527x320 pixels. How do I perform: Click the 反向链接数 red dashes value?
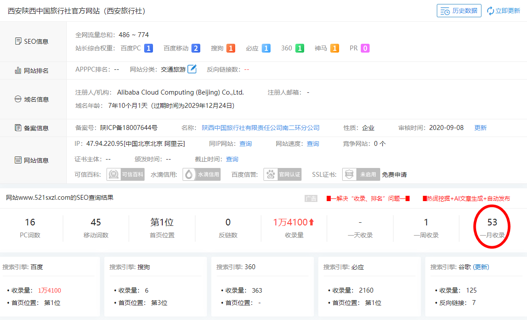pos(247,69)
